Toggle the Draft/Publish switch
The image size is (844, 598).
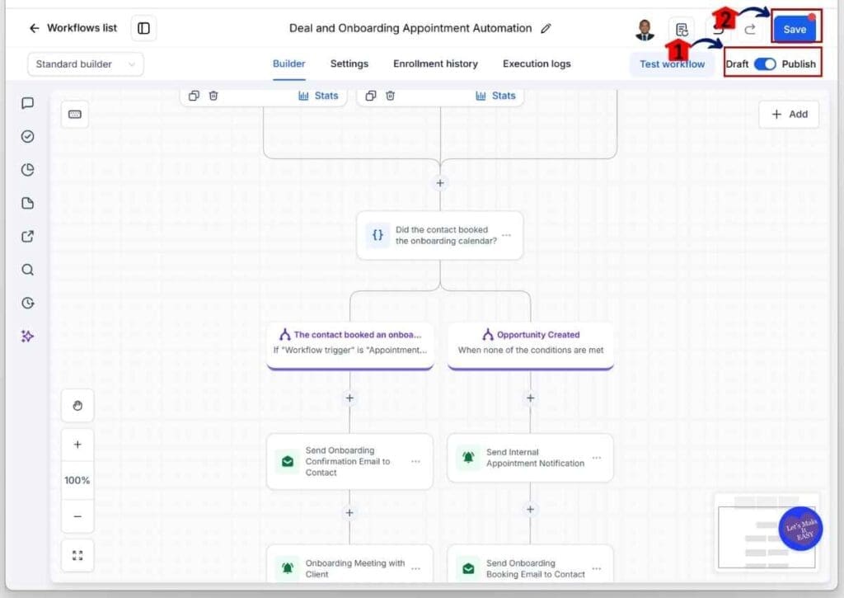(765, 64)
